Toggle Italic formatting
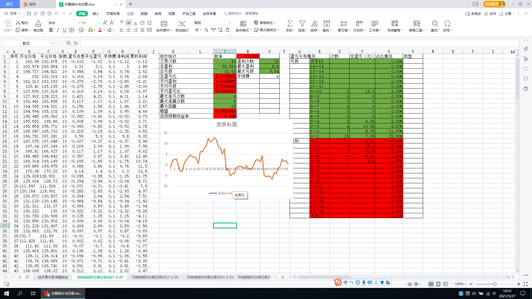Image resolution: width=532 pixels, height=299 pixels. point(58,30)
